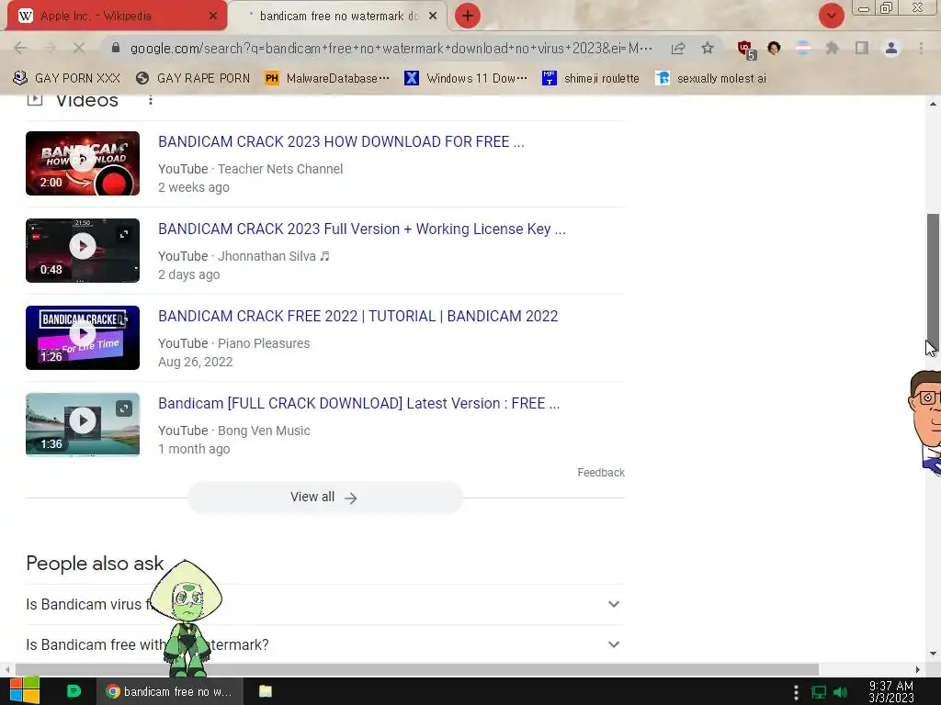The width and height of the screenshot is (941, 705).
Task: Open Videos section three-dot options
Action: pyautogui.click(x=151, y=100)
